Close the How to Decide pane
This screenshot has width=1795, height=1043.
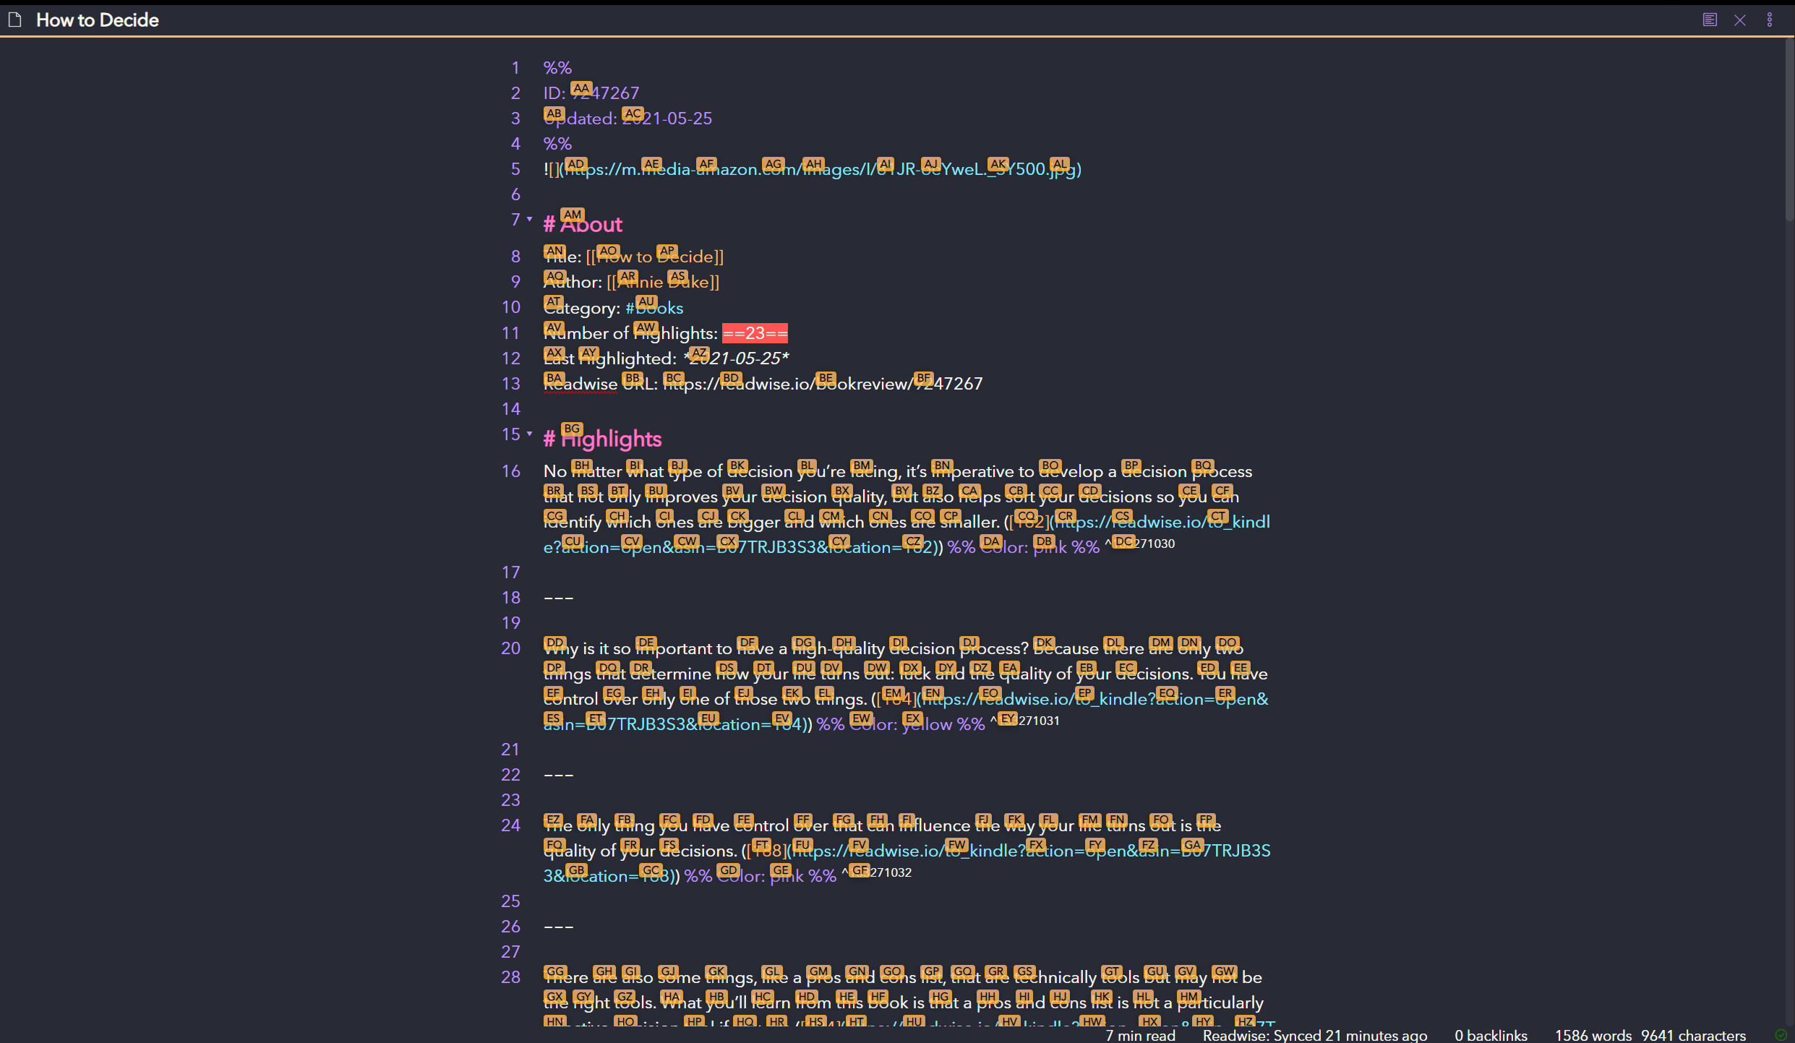tap(1739, 20)
